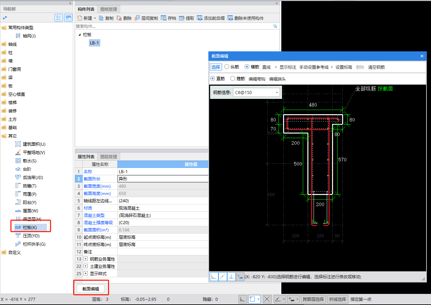Click 编辑弯钩 button
The height and width of the screenshot is (305, 431).
tap(257, 79)
